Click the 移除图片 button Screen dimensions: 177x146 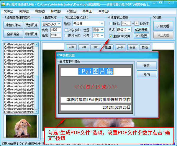[x=31, y=34]
